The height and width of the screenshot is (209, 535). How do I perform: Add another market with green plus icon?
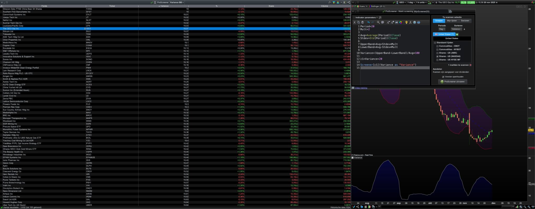pyautogui.click(x=457, y=34)
